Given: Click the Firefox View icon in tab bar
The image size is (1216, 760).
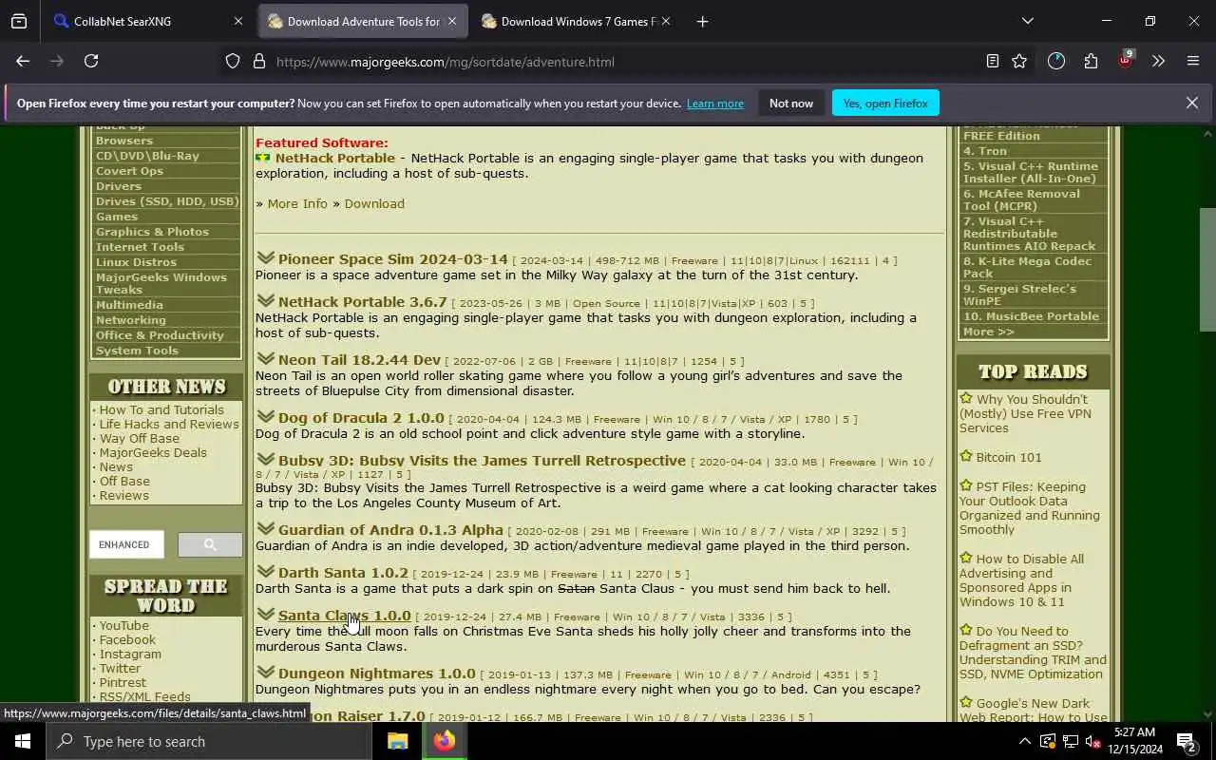Looking at the screenshot, I should click(x=19, y=21).
